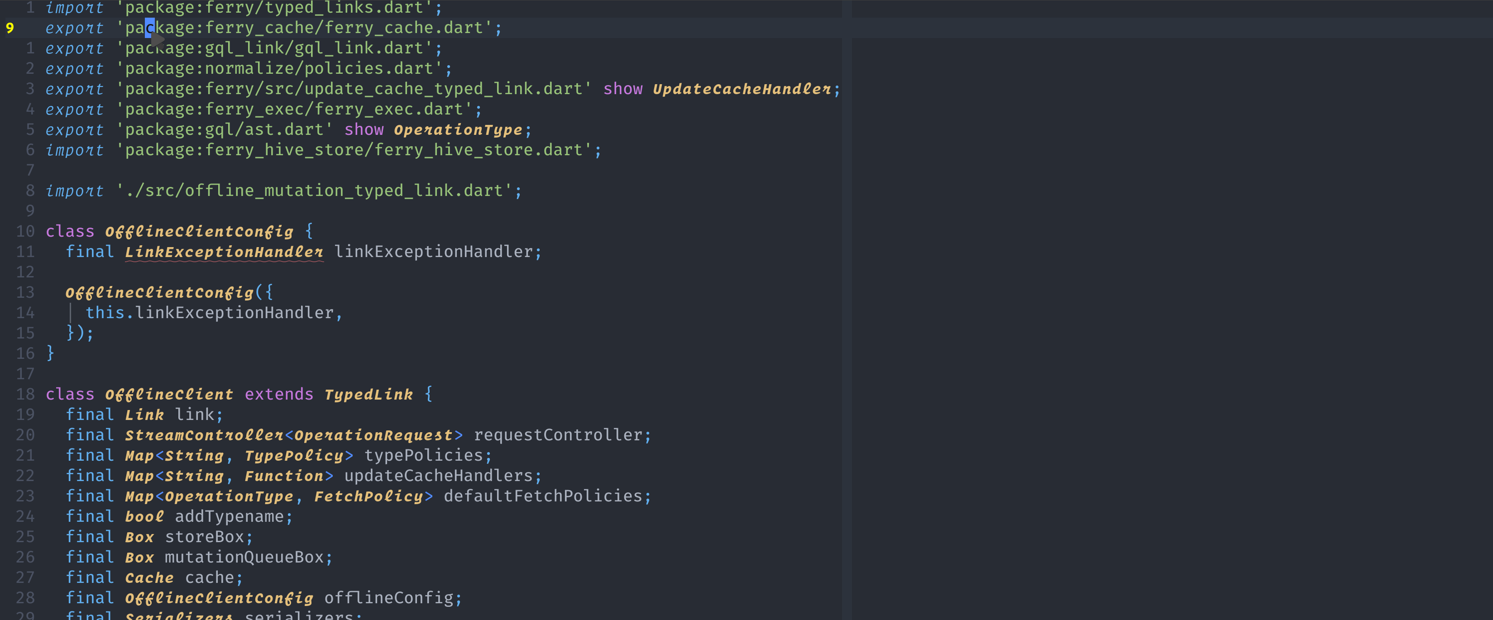Click the UpdateCacheHandler shown symbol
Screen dimensions: 1493x620
click(x=744, y=89)
